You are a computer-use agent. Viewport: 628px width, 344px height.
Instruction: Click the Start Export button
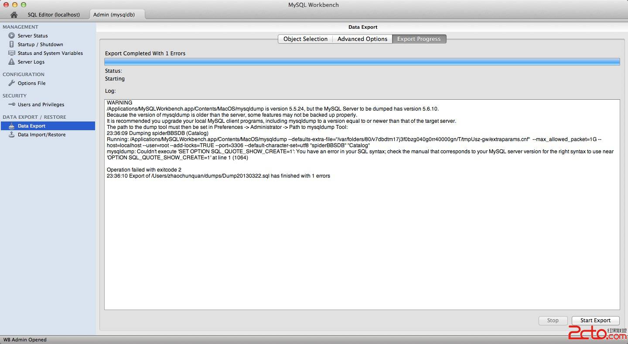(x=595, y=320)
